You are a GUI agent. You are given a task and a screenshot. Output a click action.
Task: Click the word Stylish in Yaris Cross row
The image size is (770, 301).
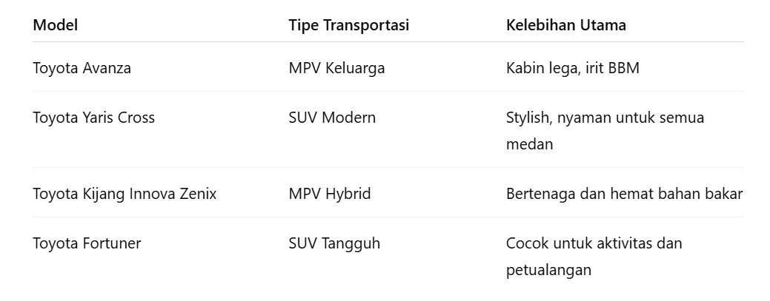pyautogui.click(x=528, y=118)
